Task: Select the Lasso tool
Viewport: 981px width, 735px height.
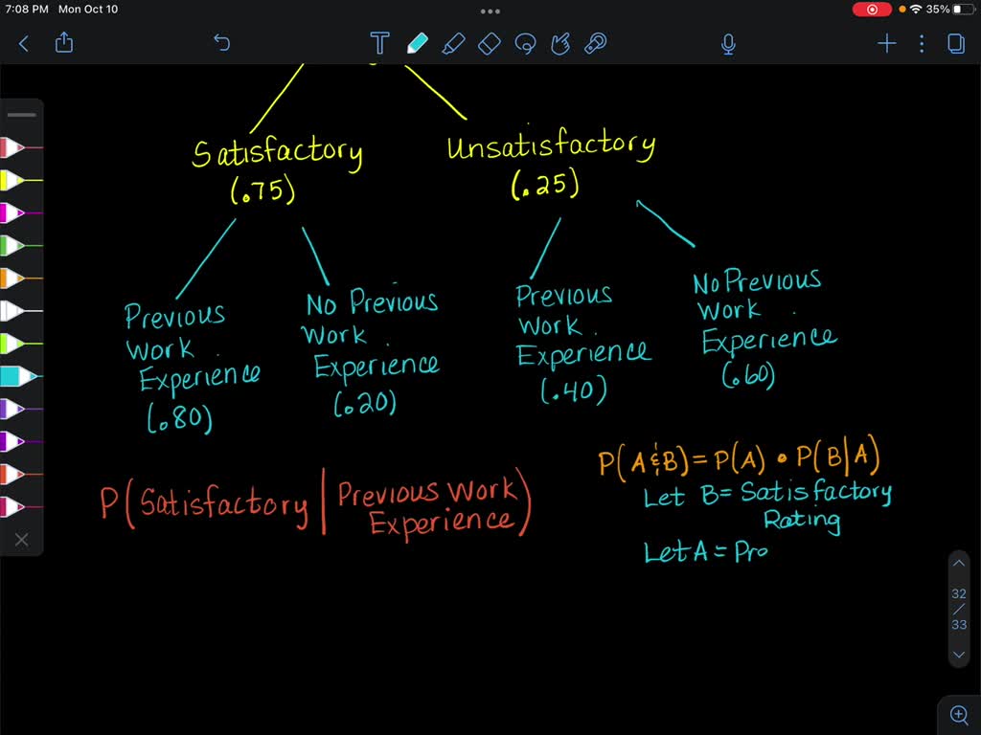Action: point(525,43)
